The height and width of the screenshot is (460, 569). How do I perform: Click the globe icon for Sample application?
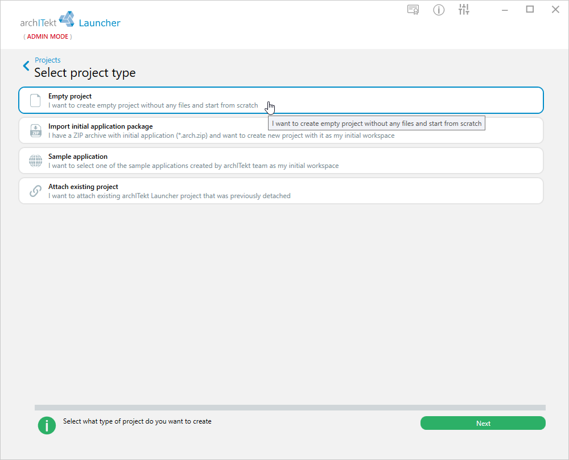coord(35,161)
